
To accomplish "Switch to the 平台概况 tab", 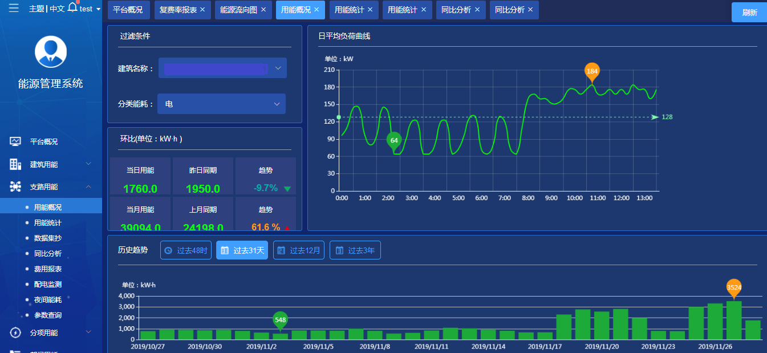I will tap(128, 10).
